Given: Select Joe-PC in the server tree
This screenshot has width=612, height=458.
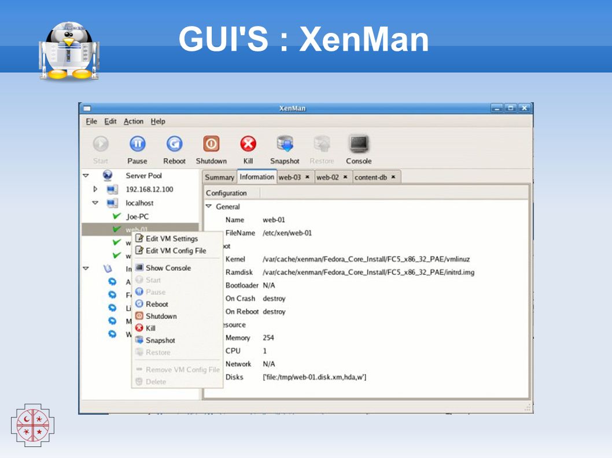Looking at the screenshot, I should coord(137,217).
